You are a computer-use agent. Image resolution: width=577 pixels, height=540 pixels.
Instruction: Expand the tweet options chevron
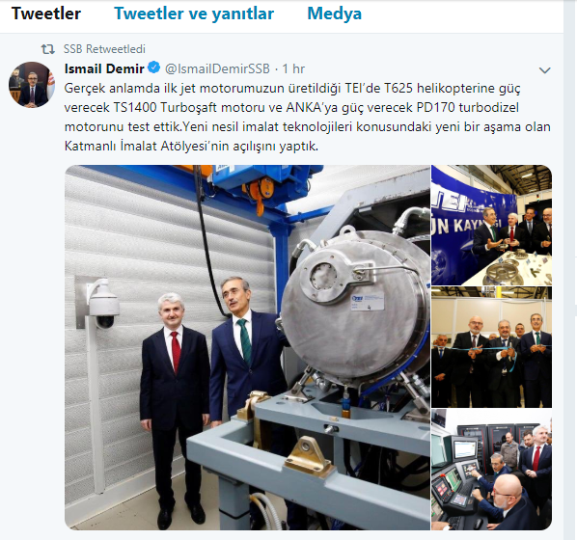coord(544,69)
